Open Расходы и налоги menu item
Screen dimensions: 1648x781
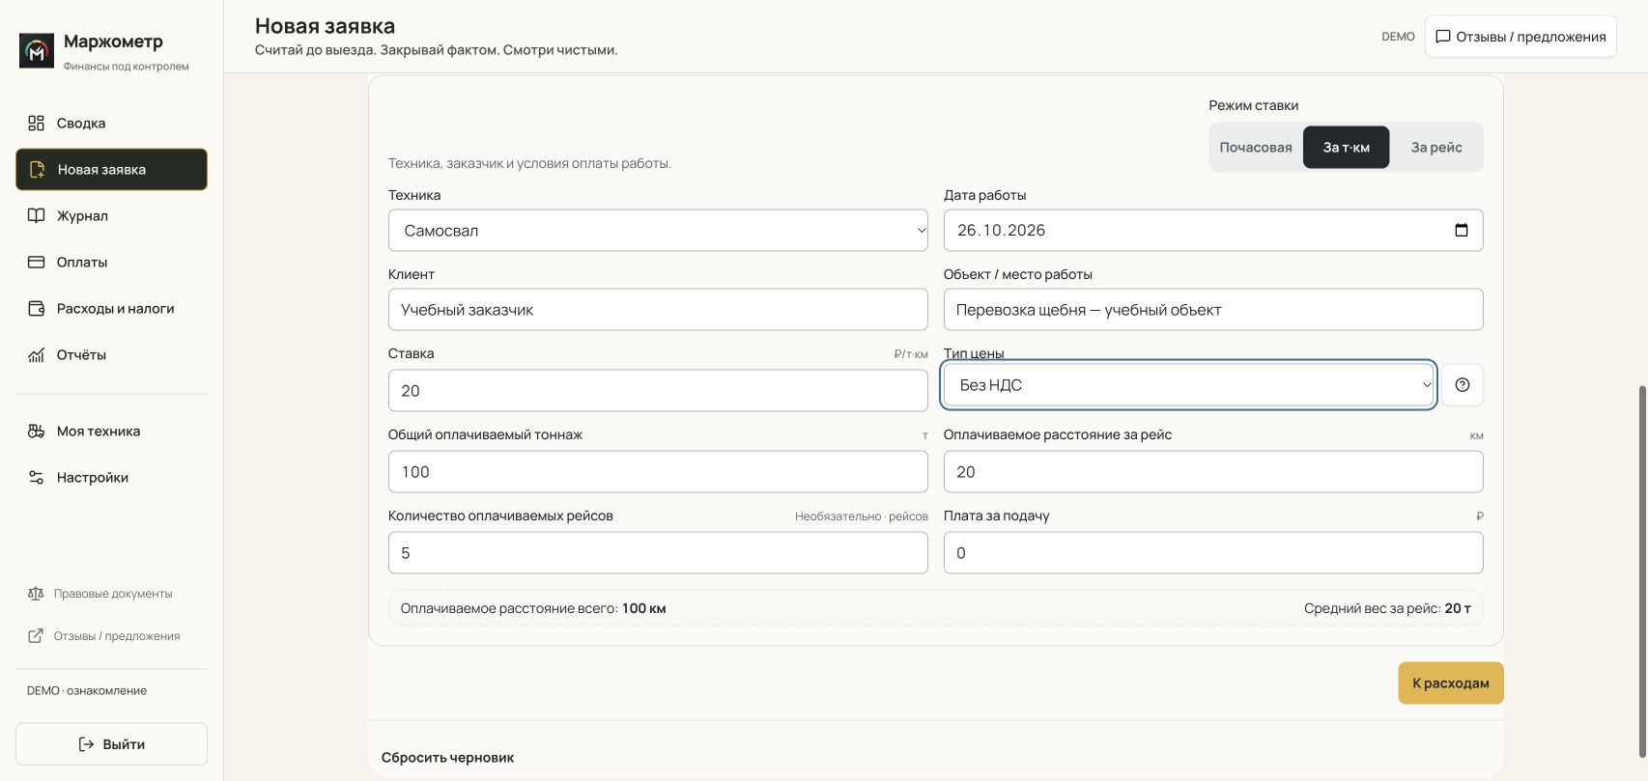pyautogui.click(x=111, y=308)
